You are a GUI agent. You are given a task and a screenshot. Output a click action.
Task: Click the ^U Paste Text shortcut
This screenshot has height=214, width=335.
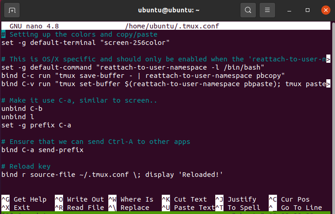click(x=188, y=208)
